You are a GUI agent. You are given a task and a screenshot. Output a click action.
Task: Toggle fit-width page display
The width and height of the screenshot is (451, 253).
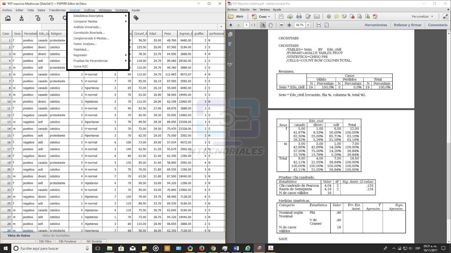pos(318,25)
